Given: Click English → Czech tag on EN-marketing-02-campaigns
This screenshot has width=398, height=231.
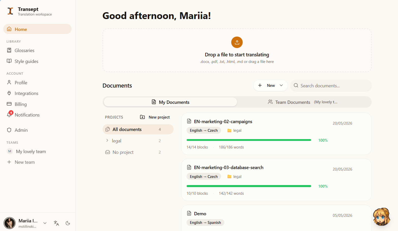Looking at the screenshot, I should click(204, 130).
